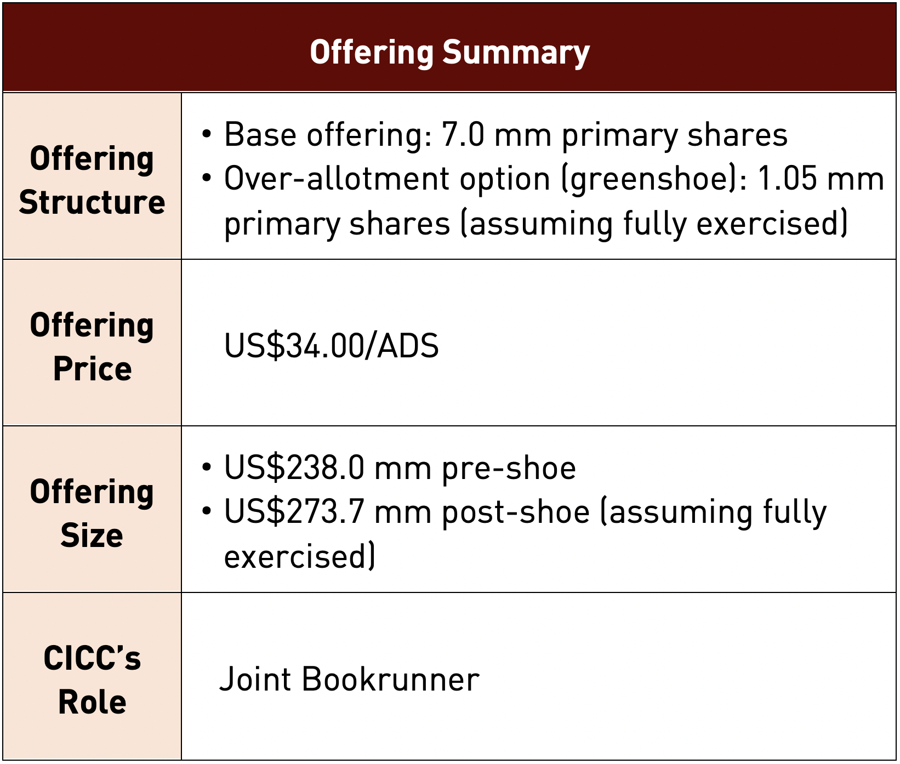The image size is (900, 764).
Task: Click the Offering Summary header title
Action: point(449,53)
